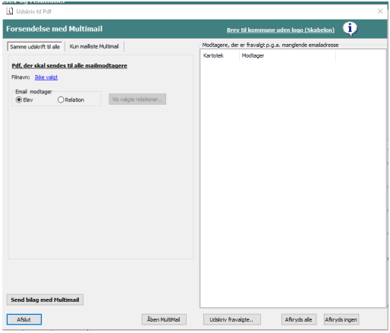390x333 pixels.
Task: Click the Ikke valgt filename link
Action: [46, 77]
